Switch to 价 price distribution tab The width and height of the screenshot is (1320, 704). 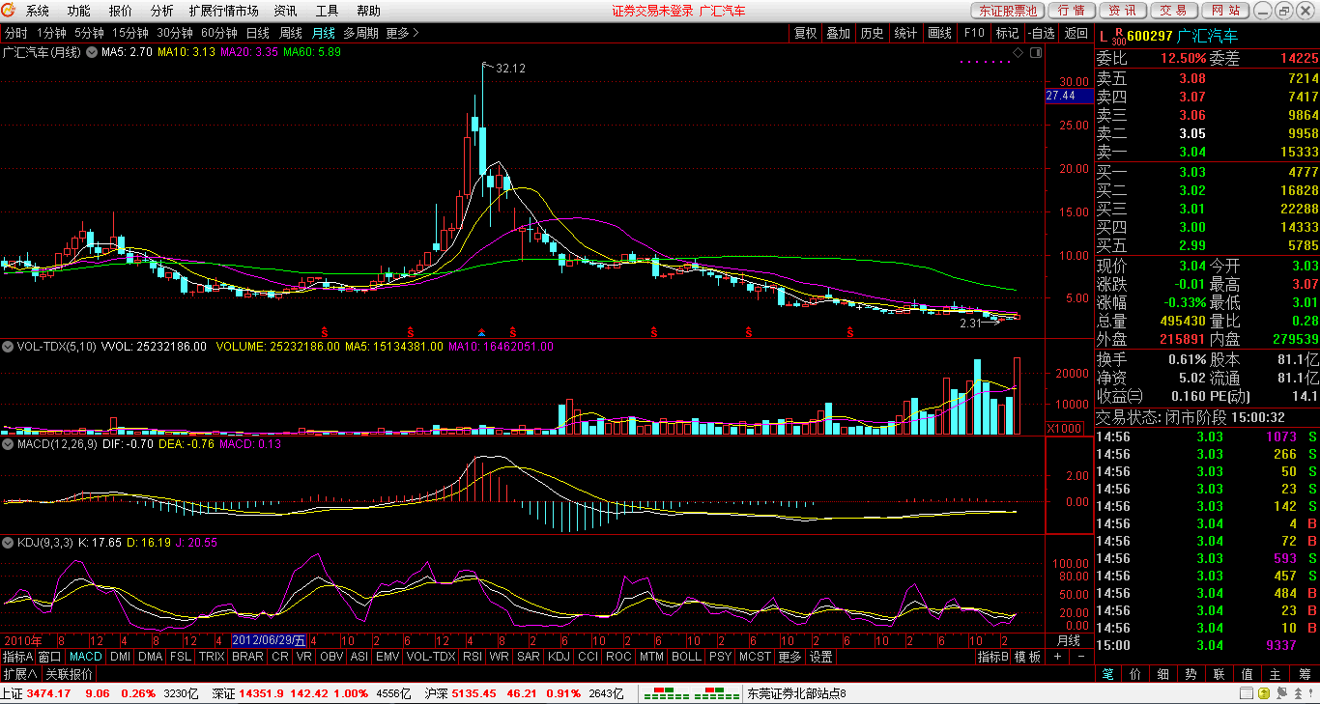[x=1136, y=674]
